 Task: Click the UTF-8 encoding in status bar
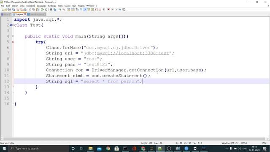pos(244,143)
